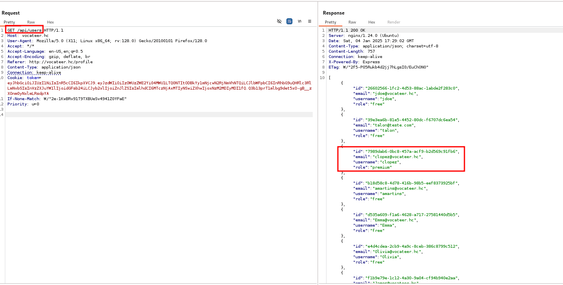The image size is (563, 285).
Task: Switch Response panel to Pretty tab
Action: point(331,22)
